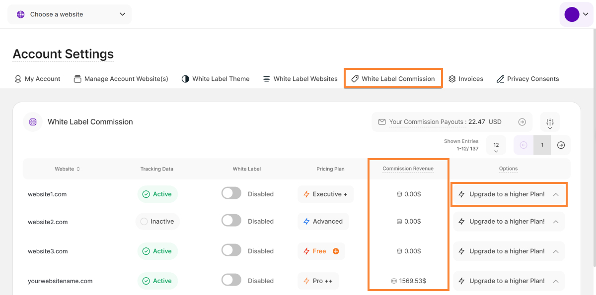Click the Pro ++ pricing plan badge
Viewport: 596px width, 295px height.
[x=318, y=281]
